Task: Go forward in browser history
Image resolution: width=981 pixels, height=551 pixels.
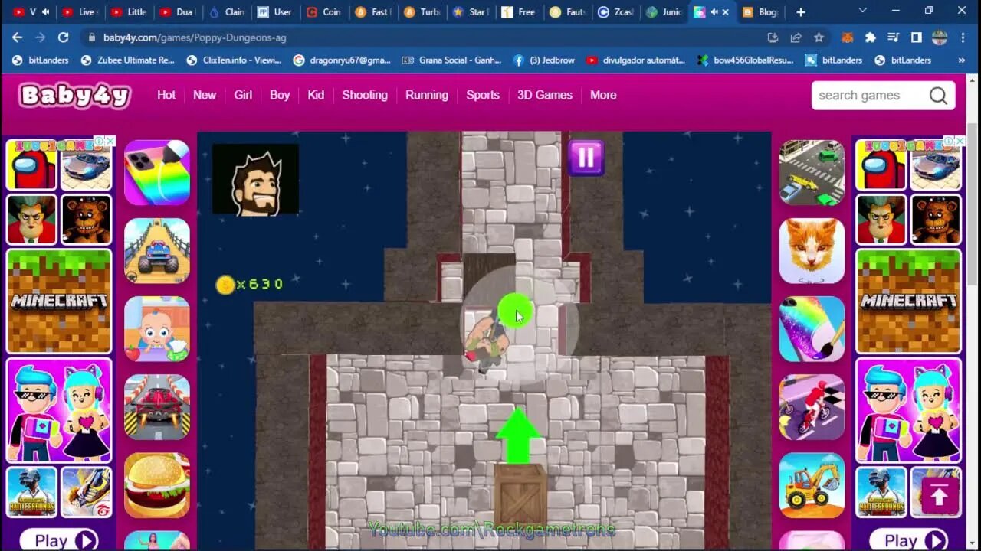Action: coord(41,37)
